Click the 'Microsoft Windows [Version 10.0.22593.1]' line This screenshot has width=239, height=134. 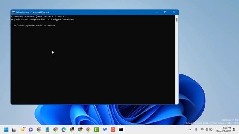38,16
